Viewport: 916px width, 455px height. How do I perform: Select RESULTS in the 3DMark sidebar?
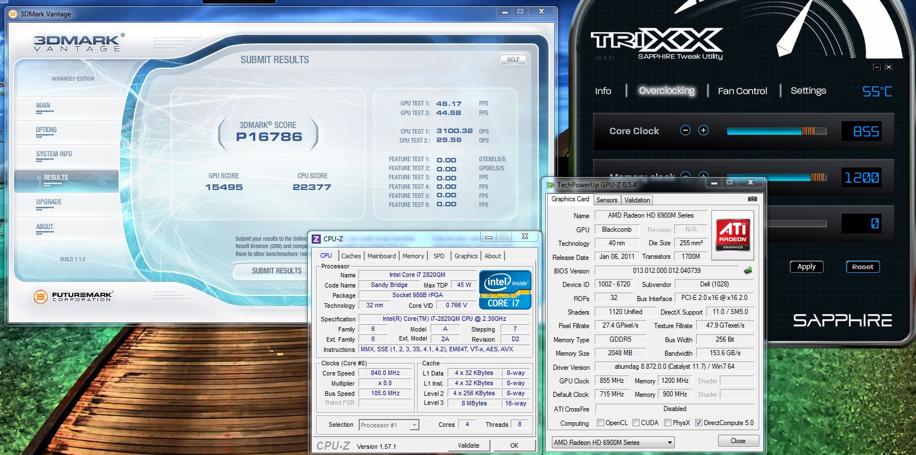point(67,180)
